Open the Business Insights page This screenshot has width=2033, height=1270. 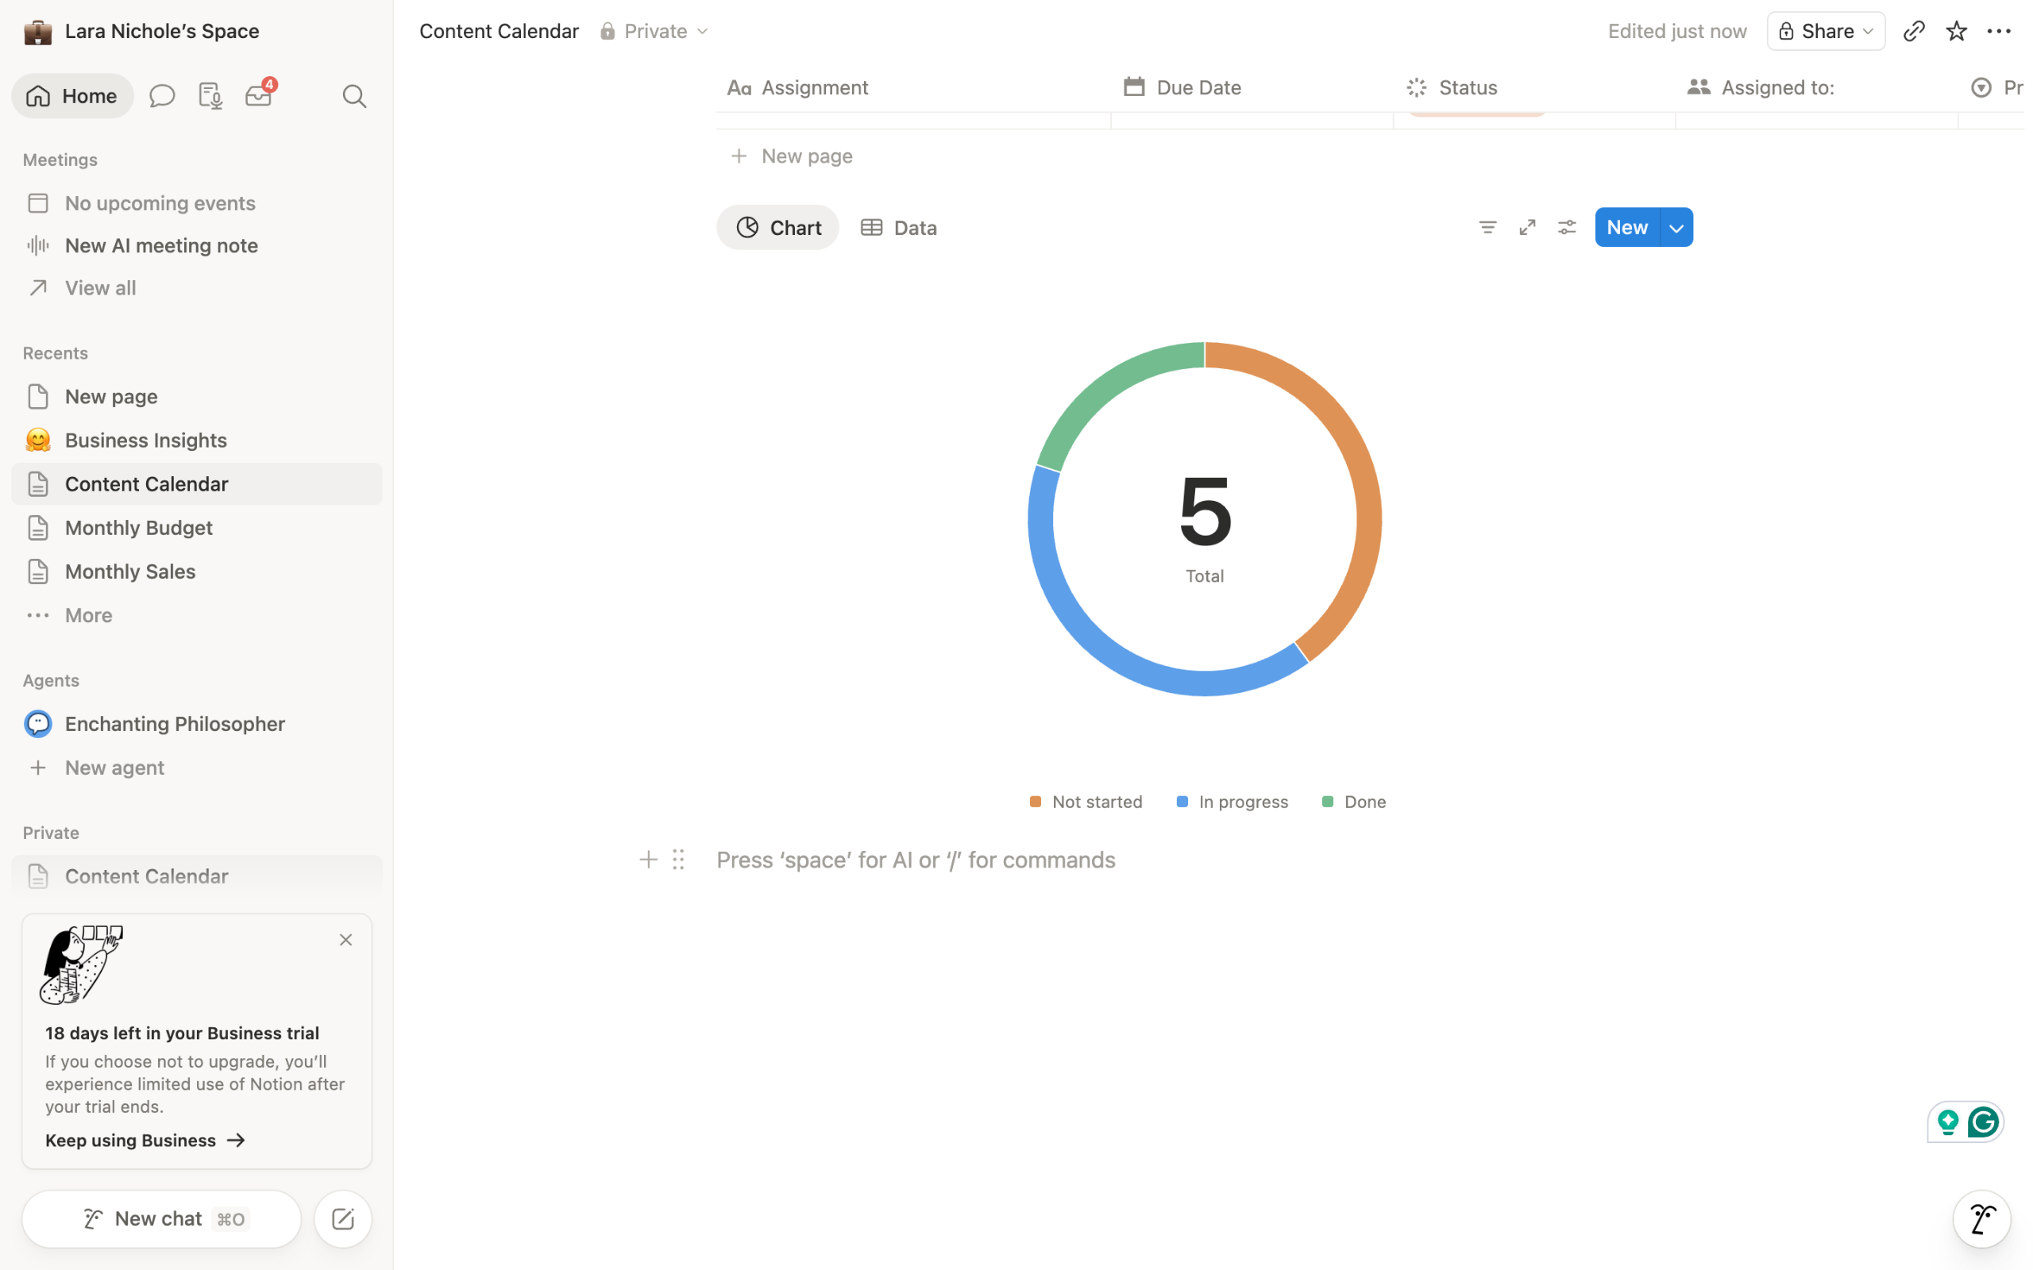click(x=197, y=440)
